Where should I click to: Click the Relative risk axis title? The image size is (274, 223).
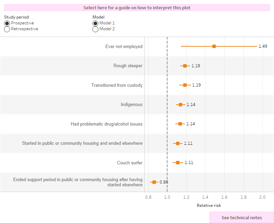[x=209, y=205]
